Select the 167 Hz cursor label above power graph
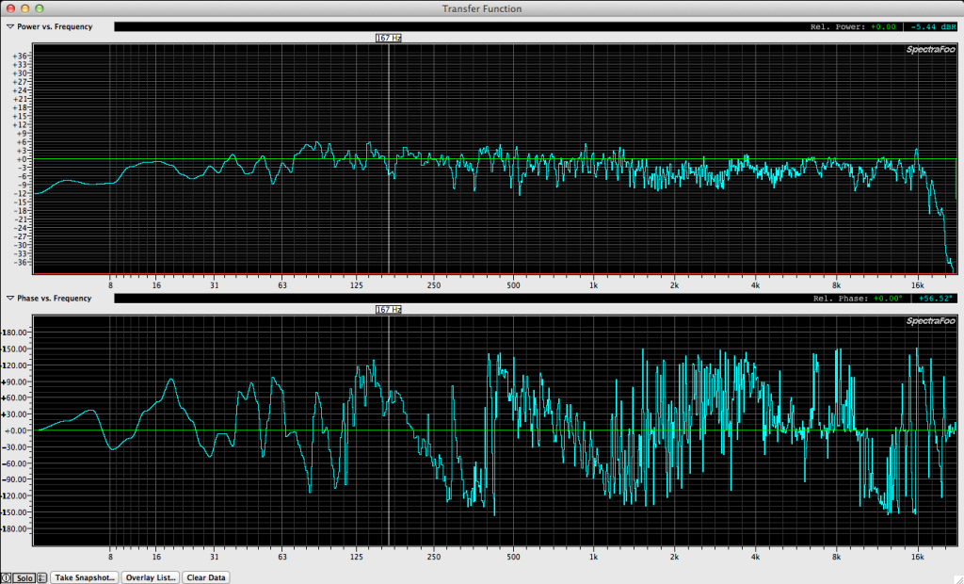The width and height of the screenshot is (964, 584). click(x=389, y=38)
